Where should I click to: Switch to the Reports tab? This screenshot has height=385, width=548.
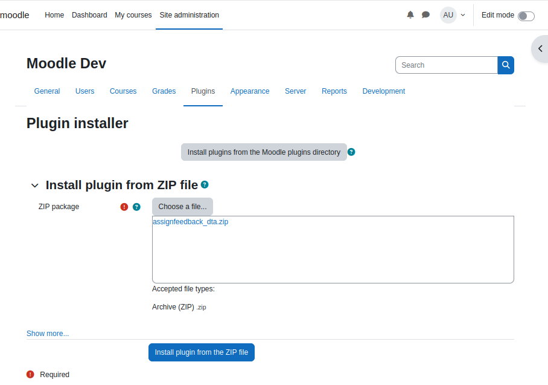tap(334, 91)
